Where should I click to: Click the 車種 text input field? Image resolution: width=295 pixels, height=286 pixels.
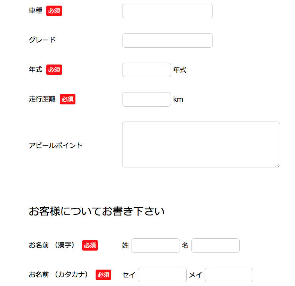167,11
